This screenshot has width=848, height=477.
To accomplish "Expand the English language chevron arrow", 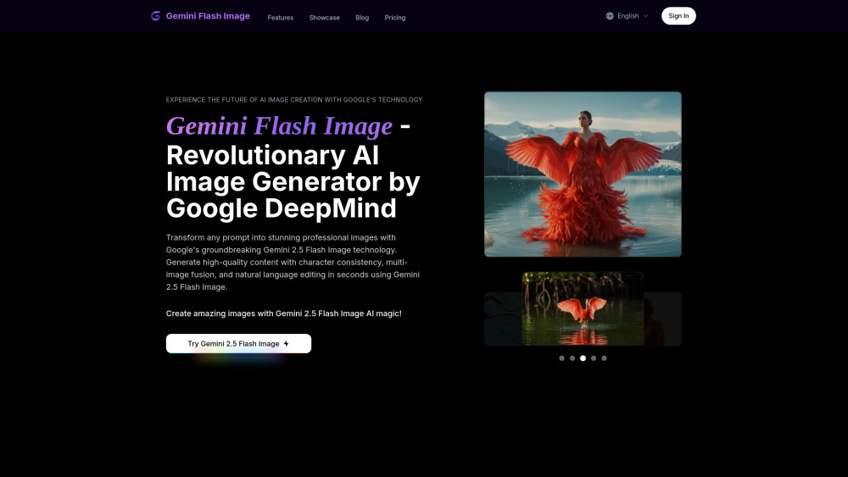I will [645, 16].
